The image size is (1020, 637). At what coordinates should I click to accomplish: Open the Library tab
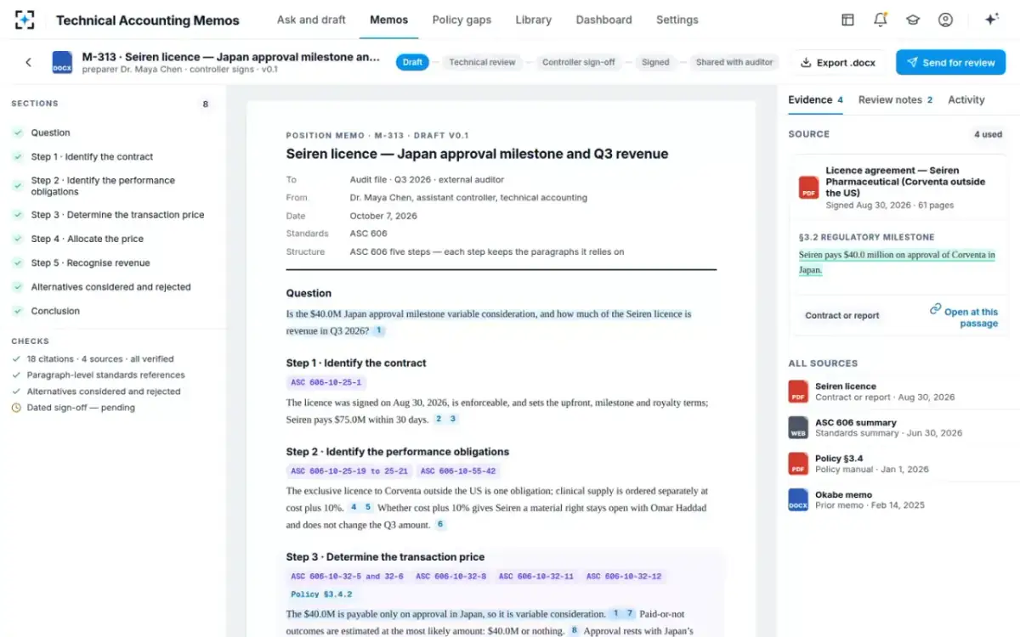click(534, 20)
